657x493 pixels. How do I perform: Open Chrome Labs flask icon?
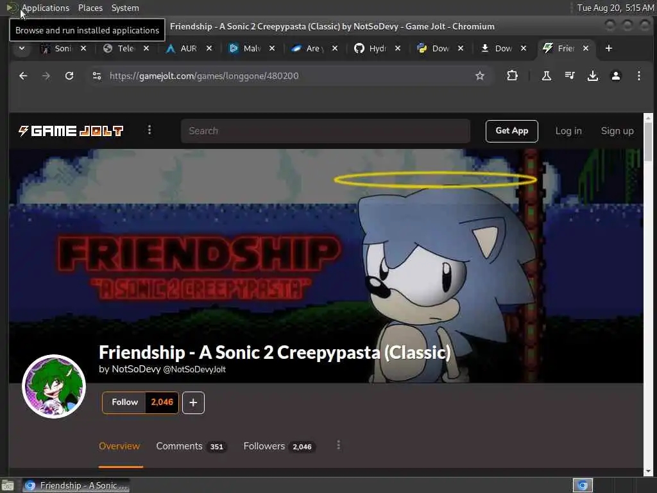(x=547, y=76)
